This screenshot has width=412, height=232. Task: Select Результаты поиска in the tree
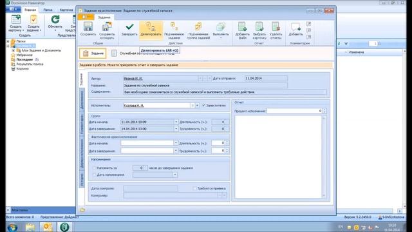click(x=30, y=64)
